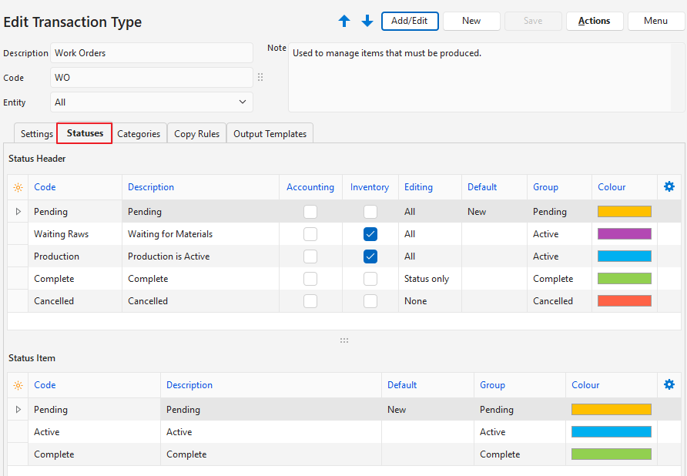Open the Copy Rules tab

click(x=196, y=134)
